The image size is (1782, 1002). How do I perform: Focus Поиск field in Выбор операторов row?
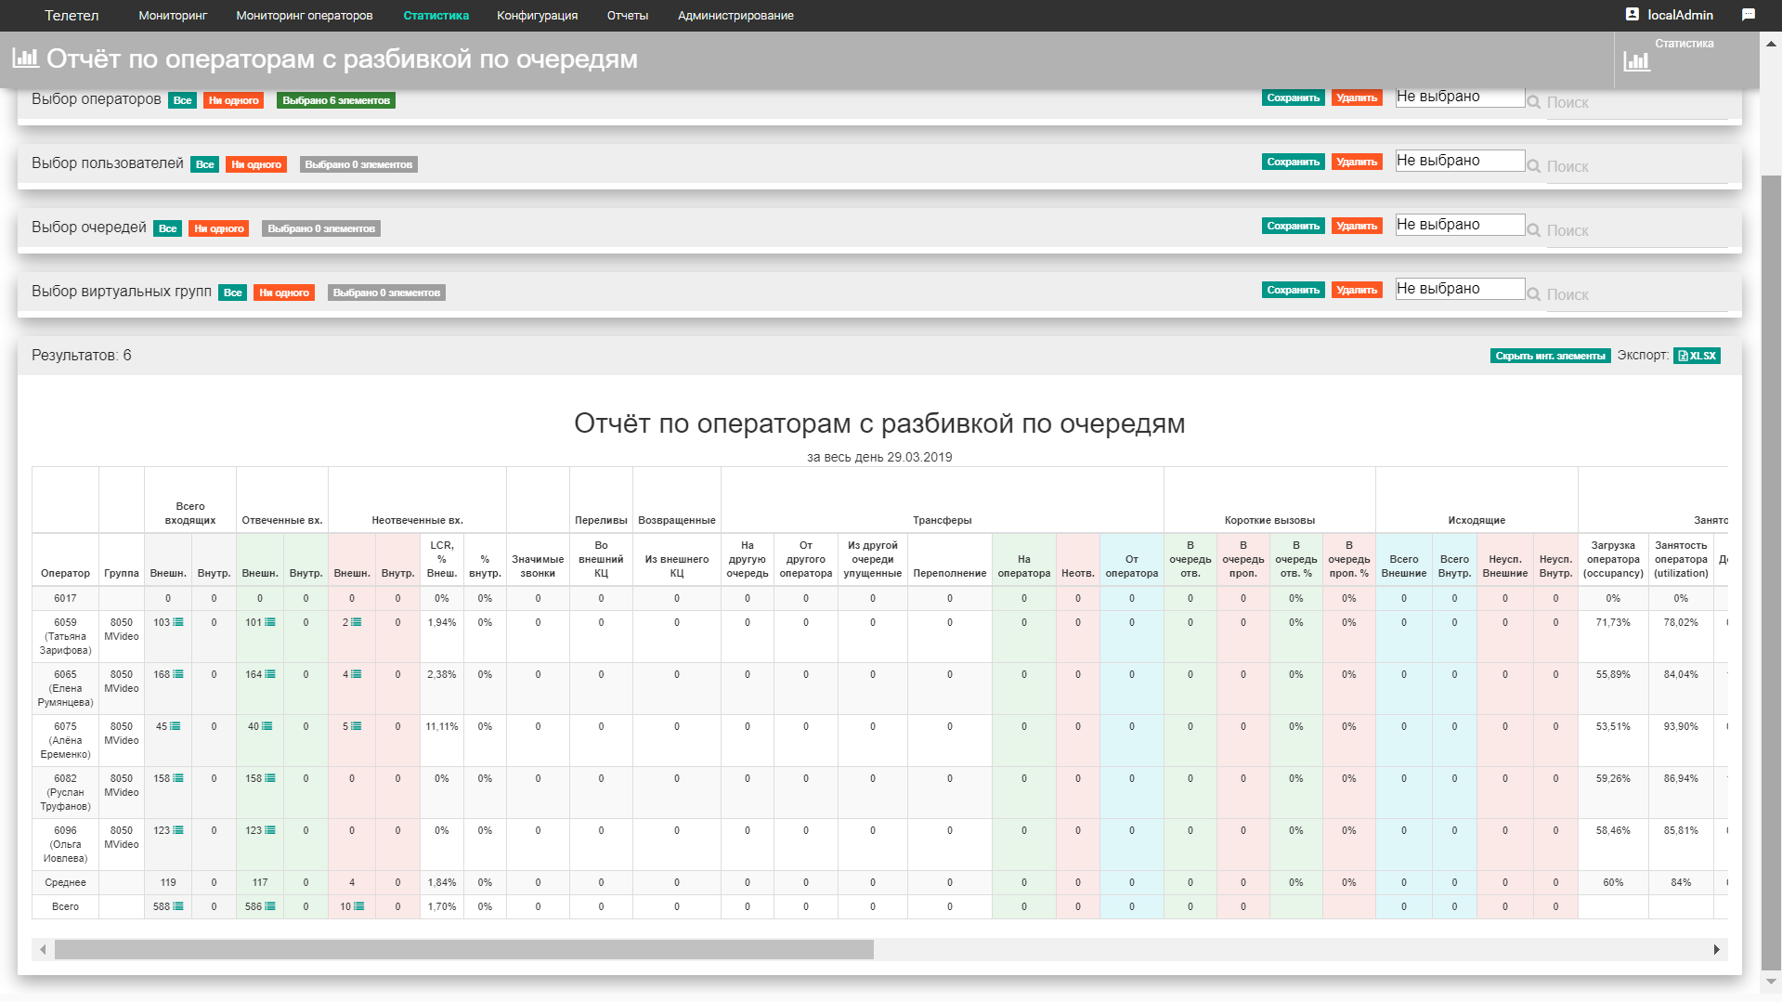click(1636, 103)
